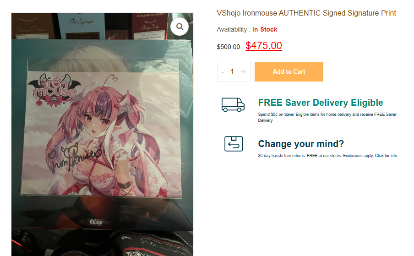Click the delivery truck icon
Image resolution: width=414 pixels, height=256 pixels.
(x=233, y=105)
